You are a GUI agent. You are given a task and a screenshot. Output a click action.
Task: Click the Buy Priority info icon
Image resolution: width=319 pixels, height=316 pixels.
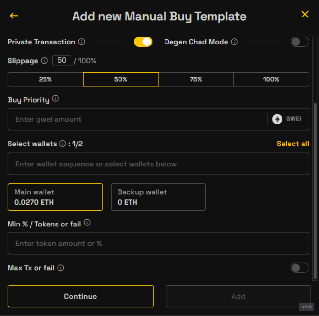coord(56,99)
